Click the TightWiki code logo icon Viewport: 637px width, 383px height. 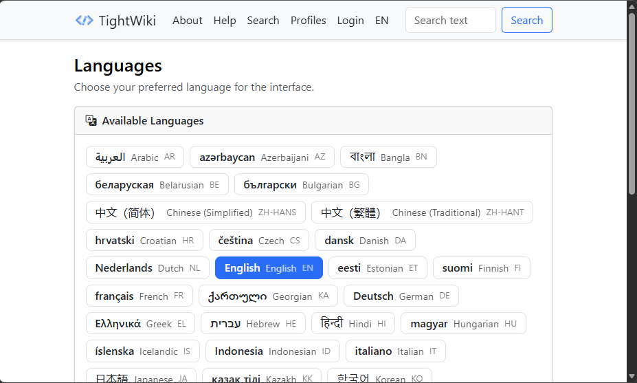point(84,21)
